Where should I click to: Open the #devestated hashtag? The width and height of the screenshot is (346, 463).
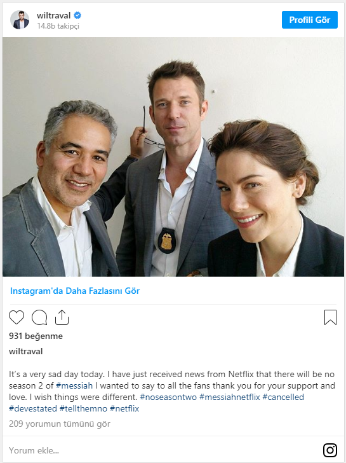click(33, 409)
